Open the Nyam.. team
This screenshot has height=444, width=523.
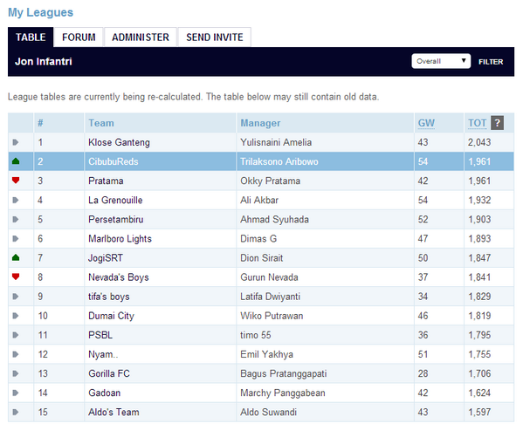103,354
